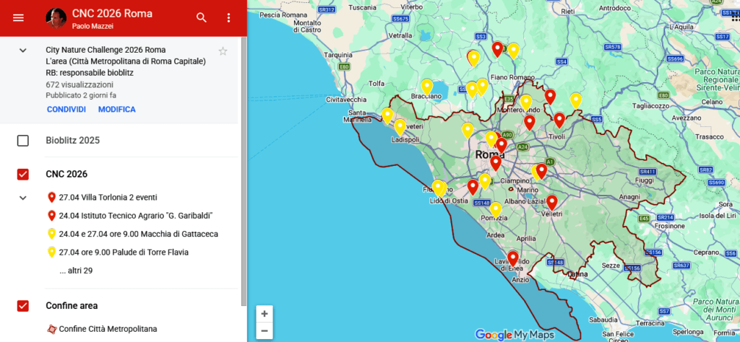The height and width of the screenshot is (342, 740).
Task: Click the MODIFICA link
Action: click(117, 110)
